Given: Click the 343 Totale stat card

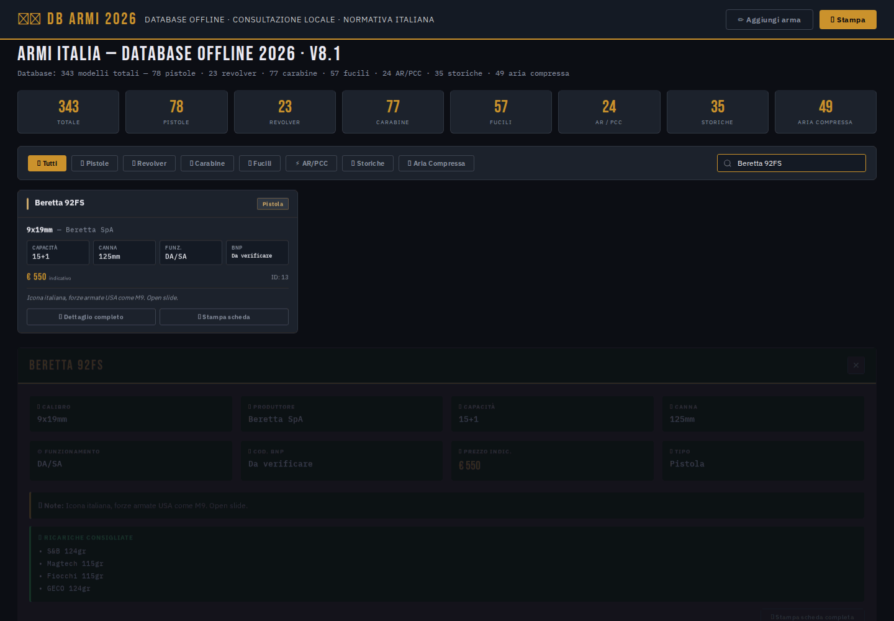Looking at the screenshot, I should point(68,112).
